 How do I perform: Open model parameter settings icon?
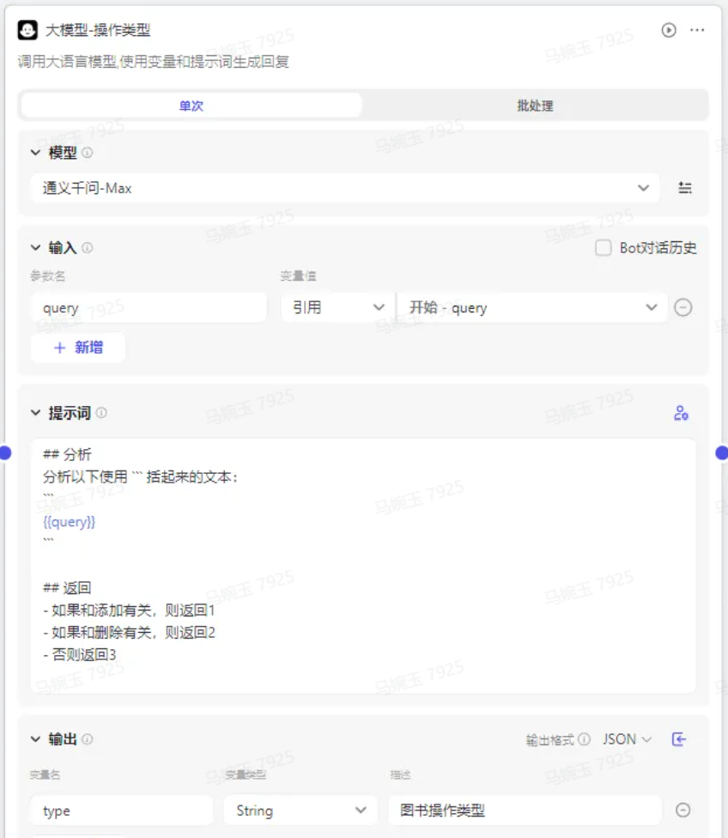pyautogui.click(x=685, y=187)
